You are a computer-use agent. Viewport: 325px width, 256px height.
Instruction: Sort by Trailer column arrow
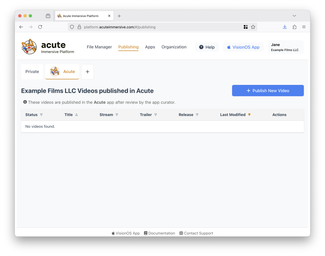(156, 115)
